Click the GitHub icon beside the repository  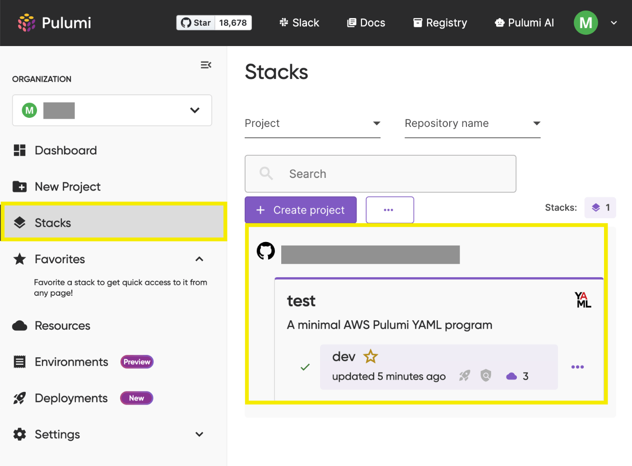click(266, 251)
